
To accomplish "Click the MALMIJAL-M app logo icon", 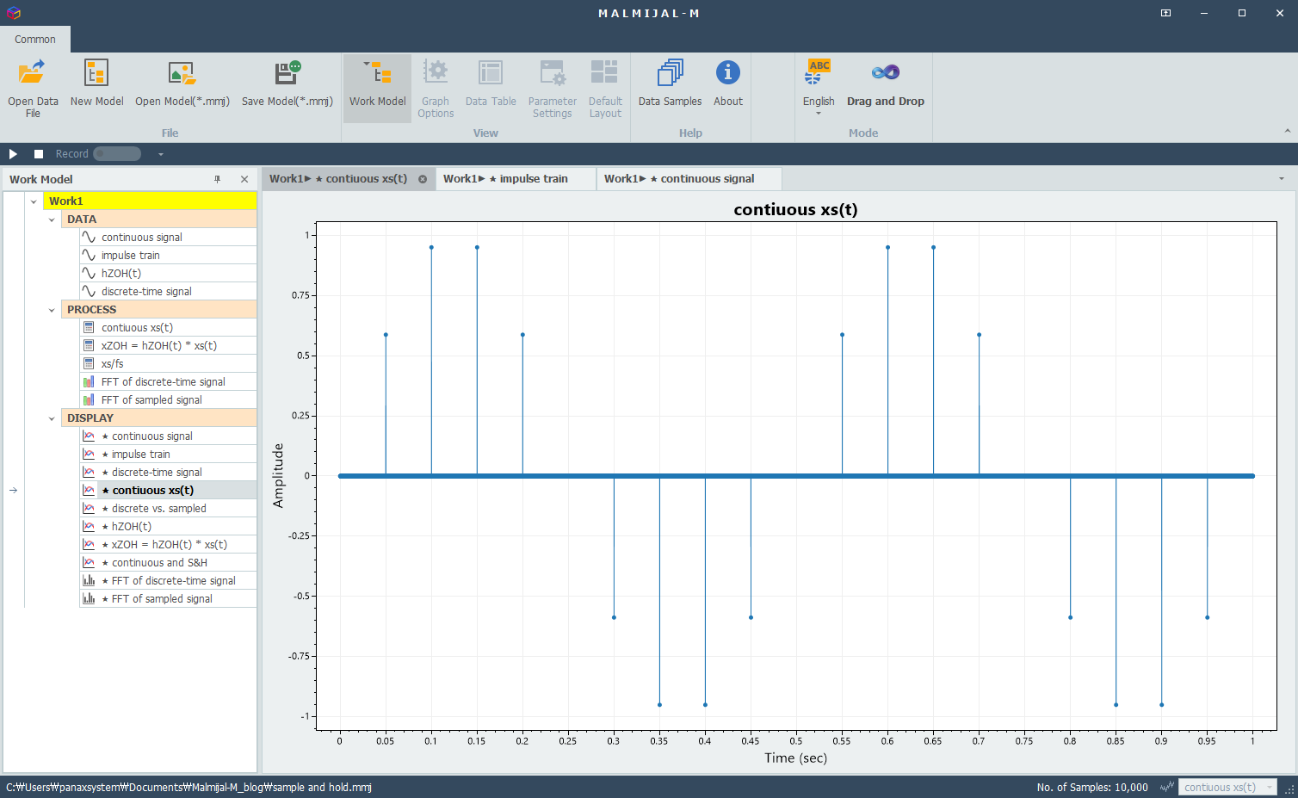I will [x=13, y=13].
